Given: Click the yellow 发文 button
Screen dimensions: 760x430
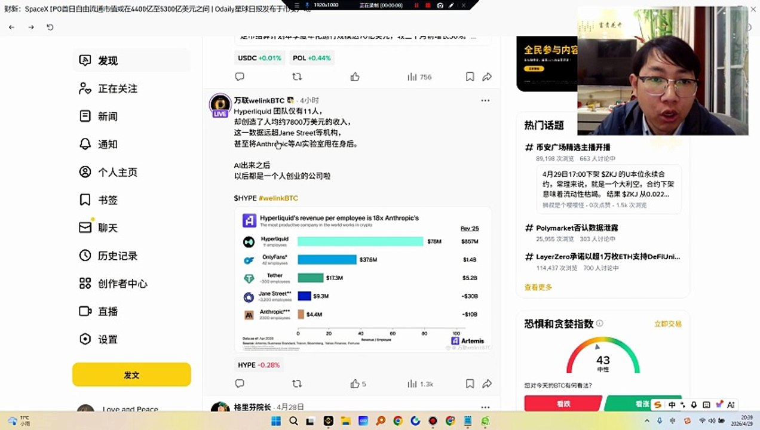Looking at the screenshot, I should [131, 374].
